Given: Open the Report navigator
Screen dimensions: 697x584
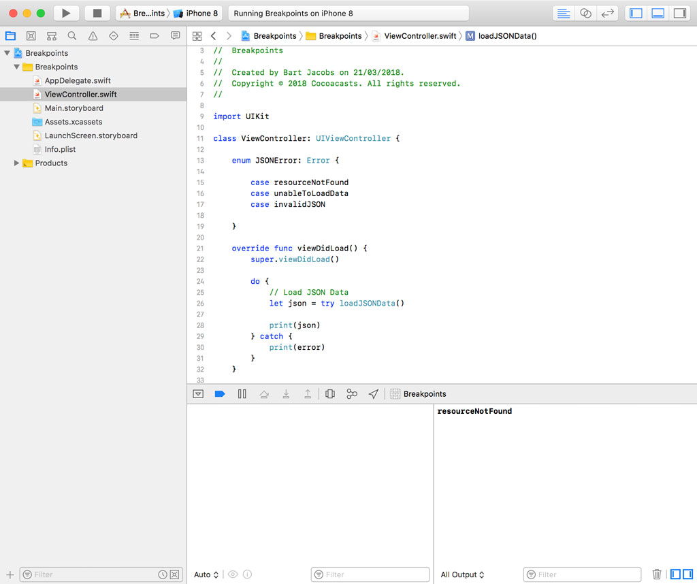Looking at the screenshot, I should [x=176, y=35].
